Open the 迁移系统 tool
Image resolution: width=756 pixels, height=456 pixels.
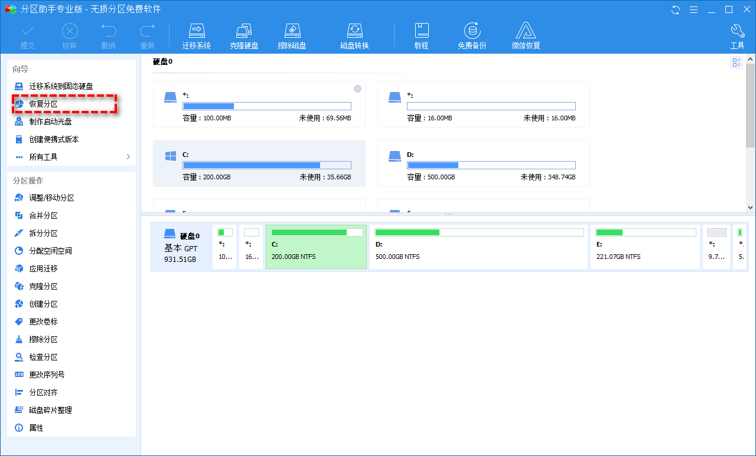pos(196,37)
